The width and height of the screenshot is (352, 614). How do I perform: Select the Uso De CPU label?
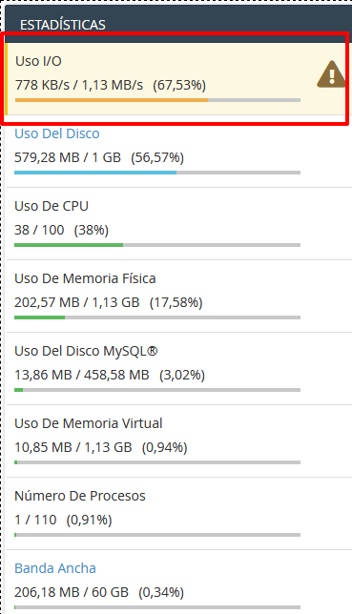52,206
